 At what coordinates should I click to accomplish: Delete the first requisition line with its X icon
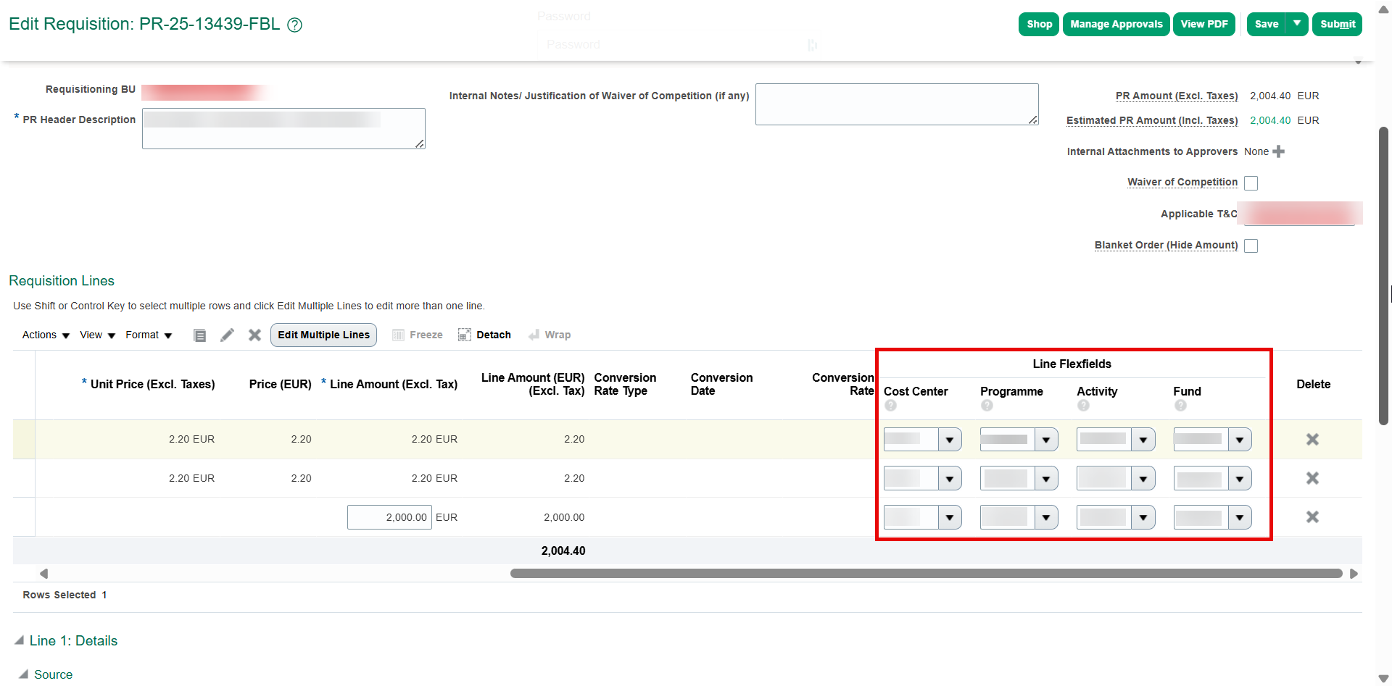click(1312, 439)
